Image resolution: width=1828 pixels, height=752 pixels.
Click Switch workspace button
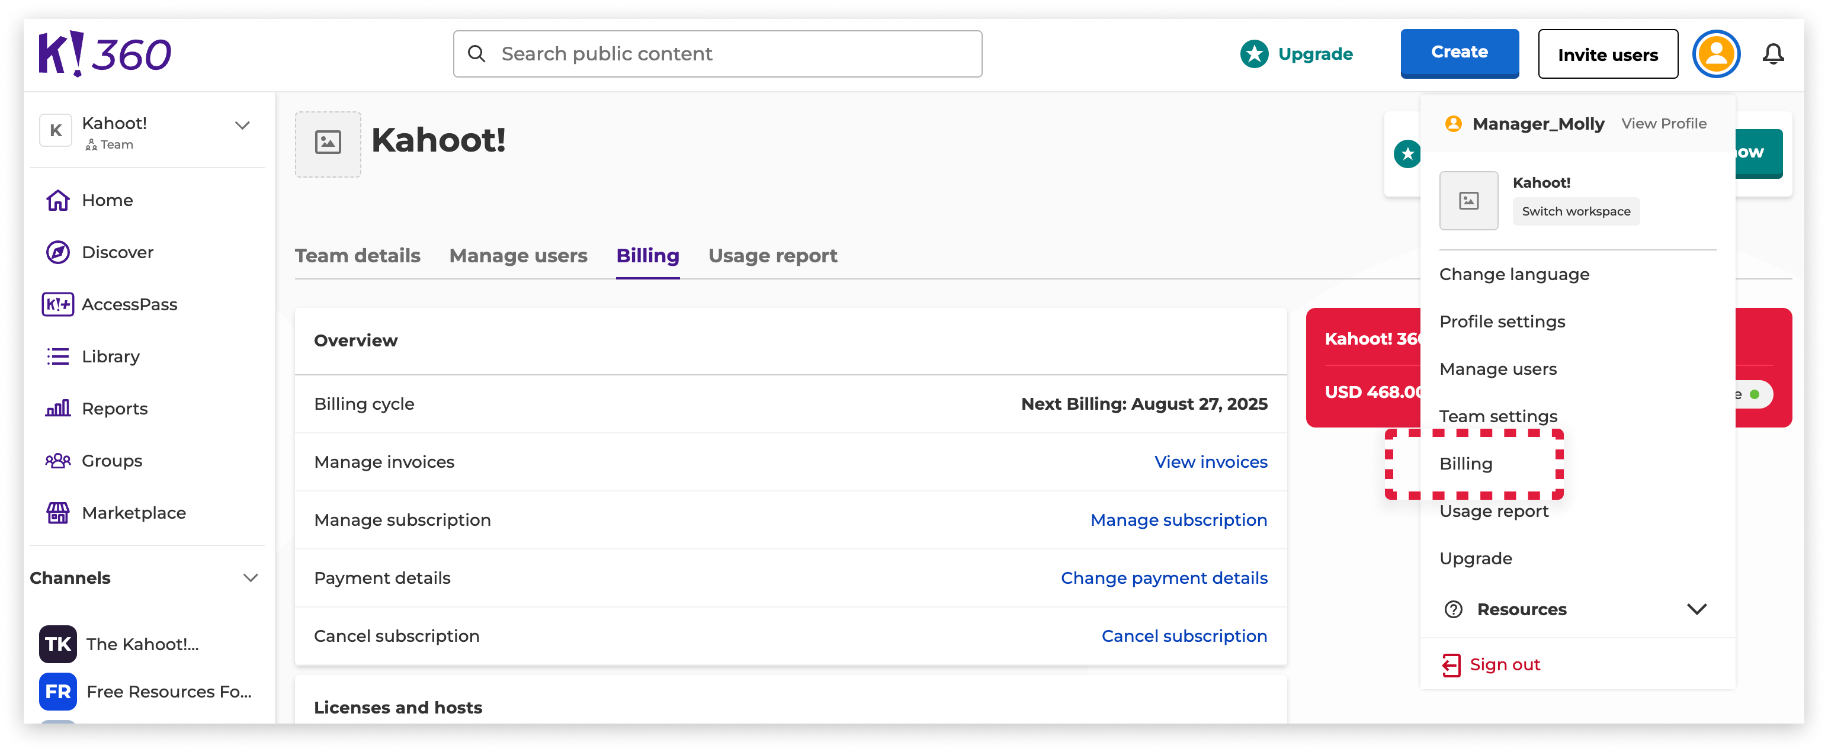(1576, 211)
